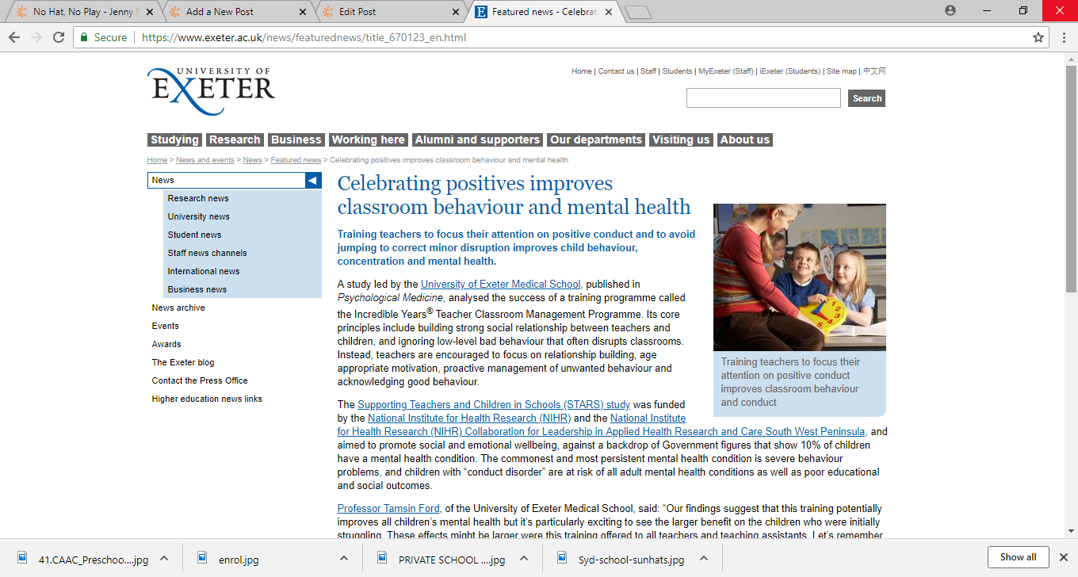Close the No Hat, No Play tab
Viewport: 1078px width, 577px height.
(151, 12)
